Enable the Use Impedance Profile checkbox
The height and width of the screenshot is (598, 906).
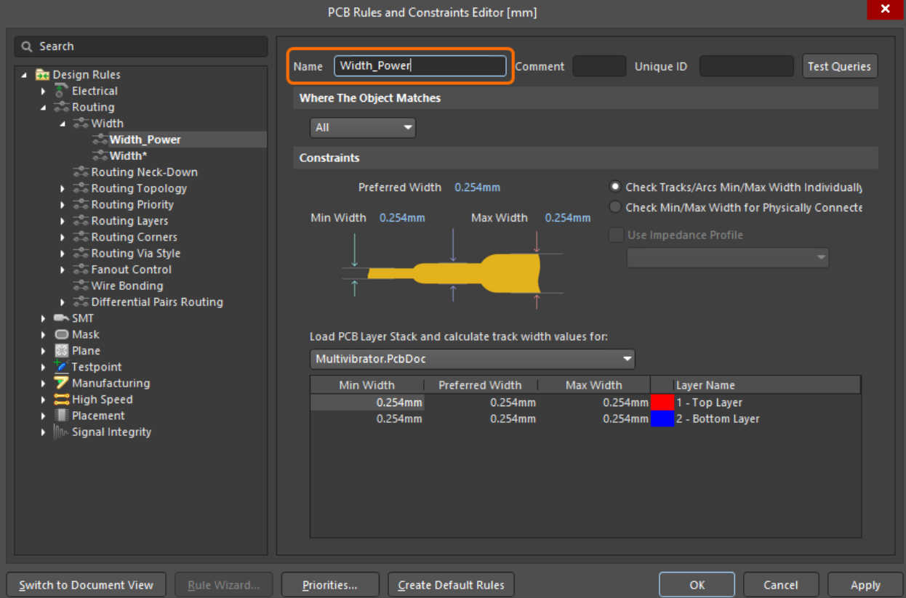(x=616, y=235)
